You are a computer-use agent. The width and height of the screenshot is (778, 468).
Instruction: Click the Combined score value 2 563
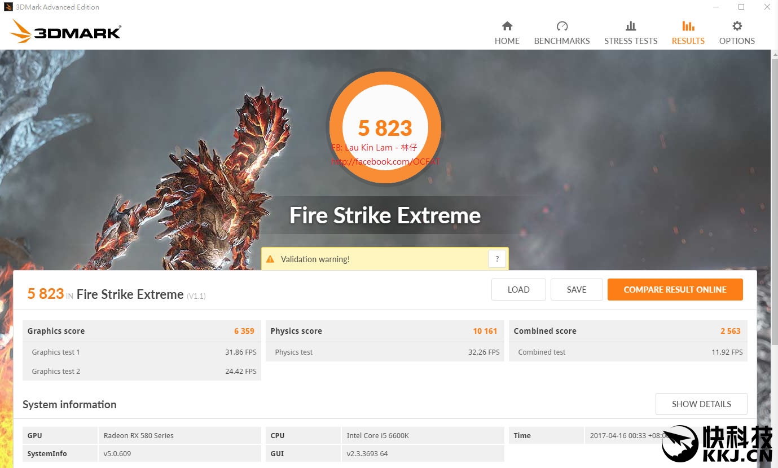pos(731,331)
